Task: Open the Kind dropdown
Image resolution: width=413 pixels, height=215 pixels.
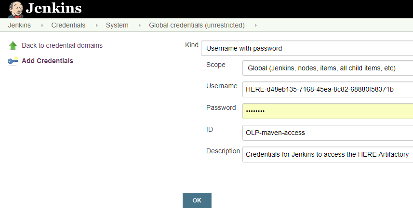Action: [307, 48]
